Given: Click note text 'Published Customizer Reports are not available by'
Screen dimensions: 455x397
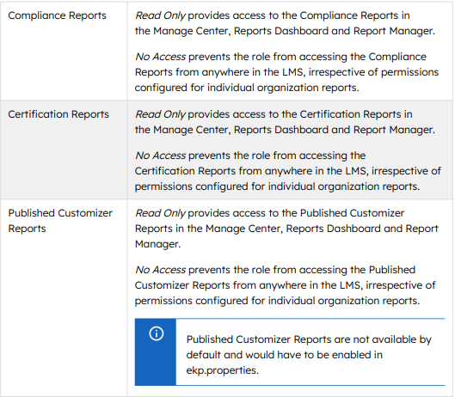Looking at the screenshot, I should (309, 339).
